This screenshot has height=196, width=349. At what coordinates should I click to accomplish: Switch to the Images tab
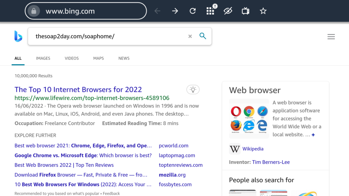tap(43, 58)
